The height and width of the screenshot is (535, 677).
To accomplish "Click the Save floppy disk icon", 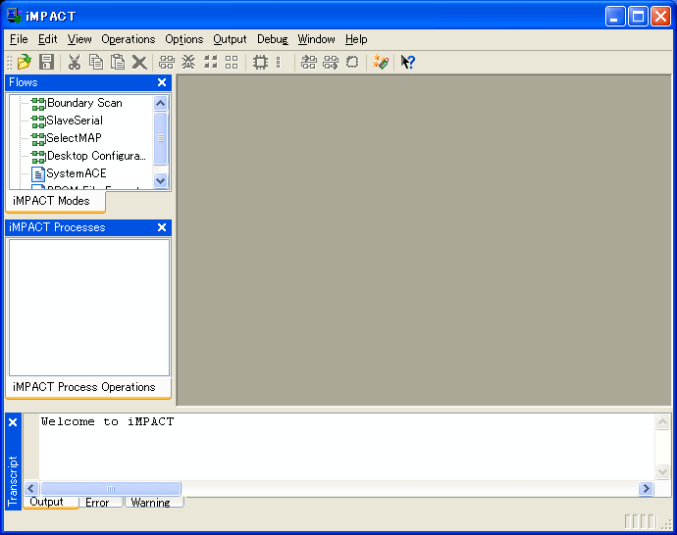I will click(x=46, y=63).
